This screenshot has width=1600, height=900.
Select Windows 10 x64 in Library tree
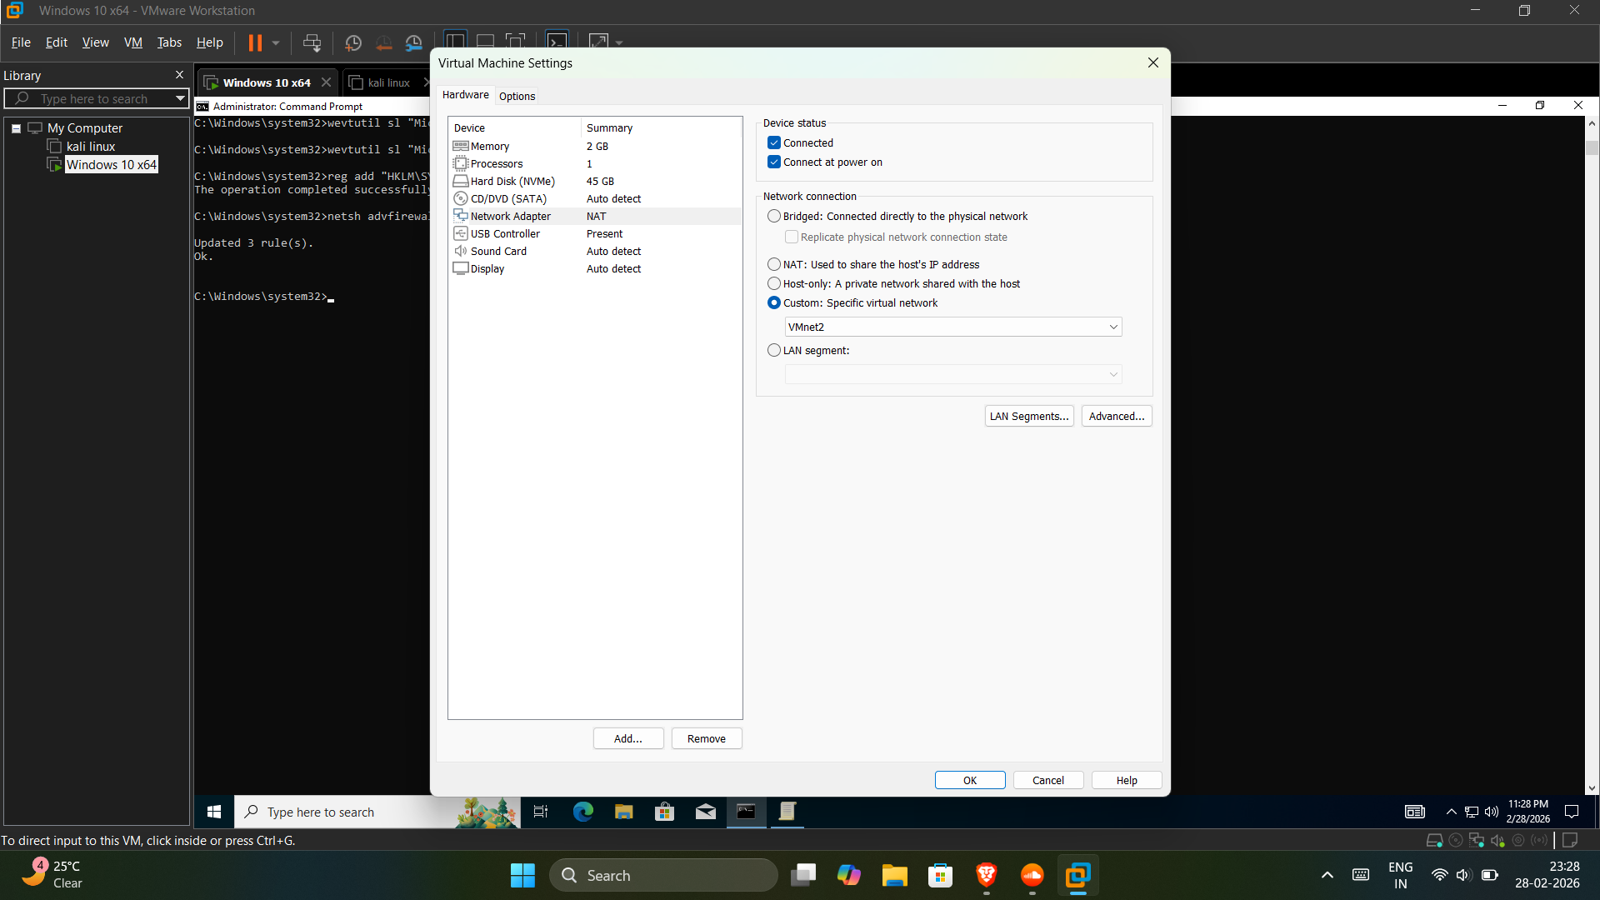pyautogui.click(x=112, y=165)
